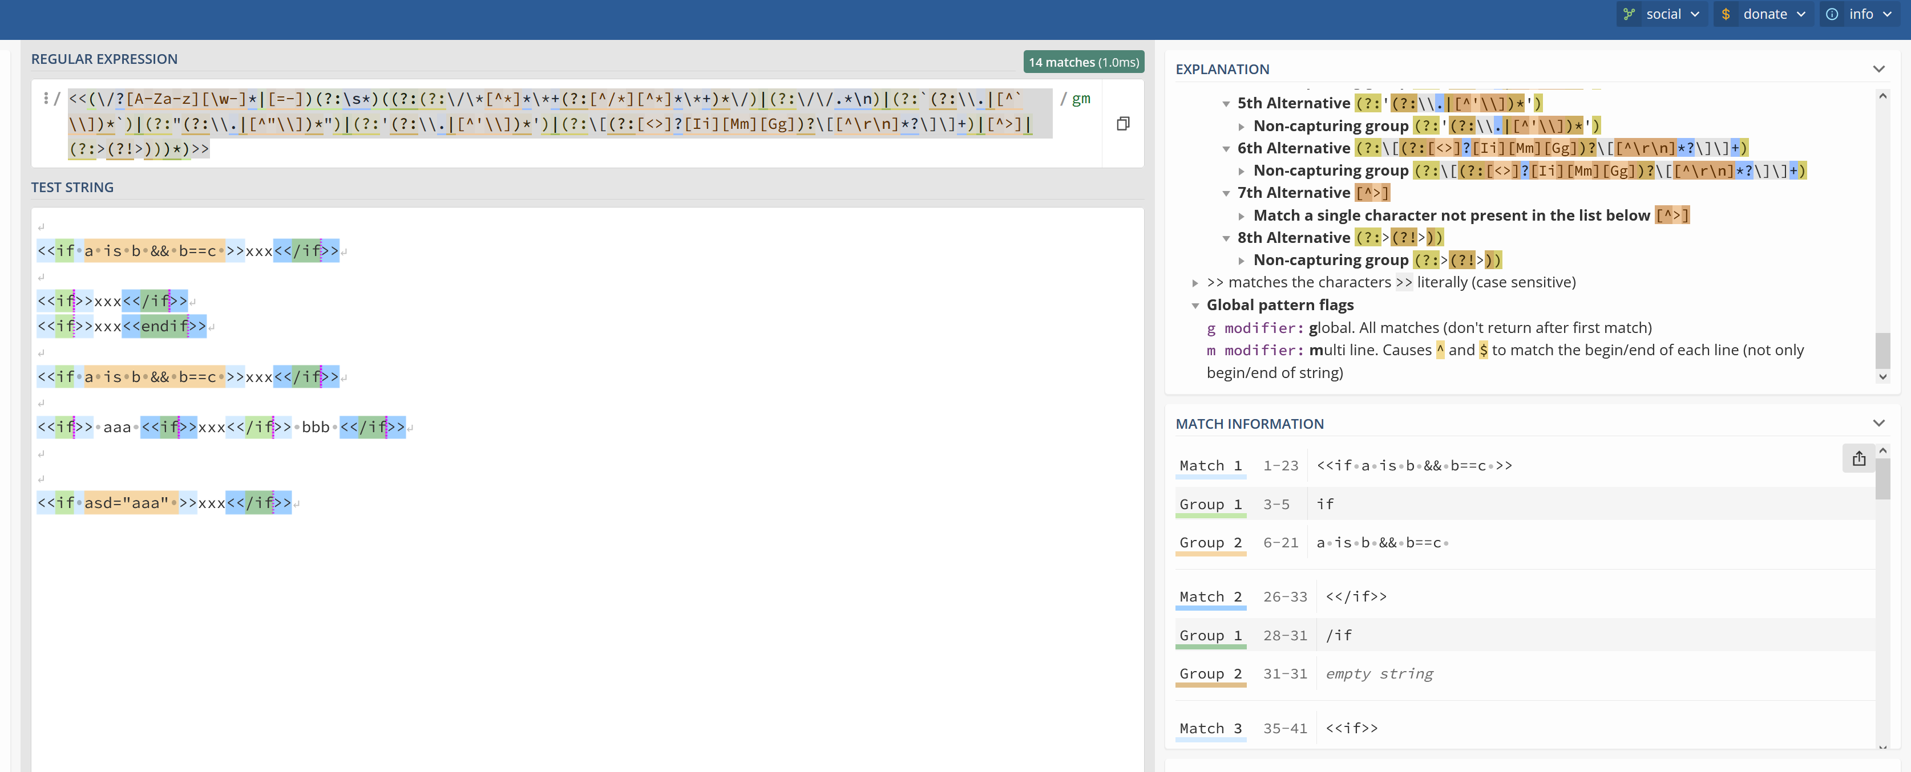Open the delimiter options dots icon

pos(46,99)
